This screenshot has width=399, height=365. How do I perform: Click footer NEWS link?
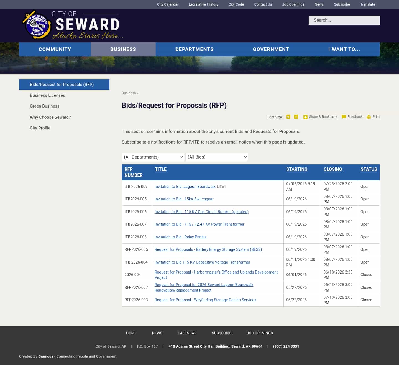click(x=157, y=333)
